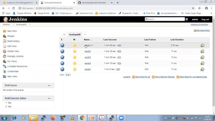Open the exjob2 job link
Image resolution: width=215 pixels, height=121 pixels.
coord(88,51)
